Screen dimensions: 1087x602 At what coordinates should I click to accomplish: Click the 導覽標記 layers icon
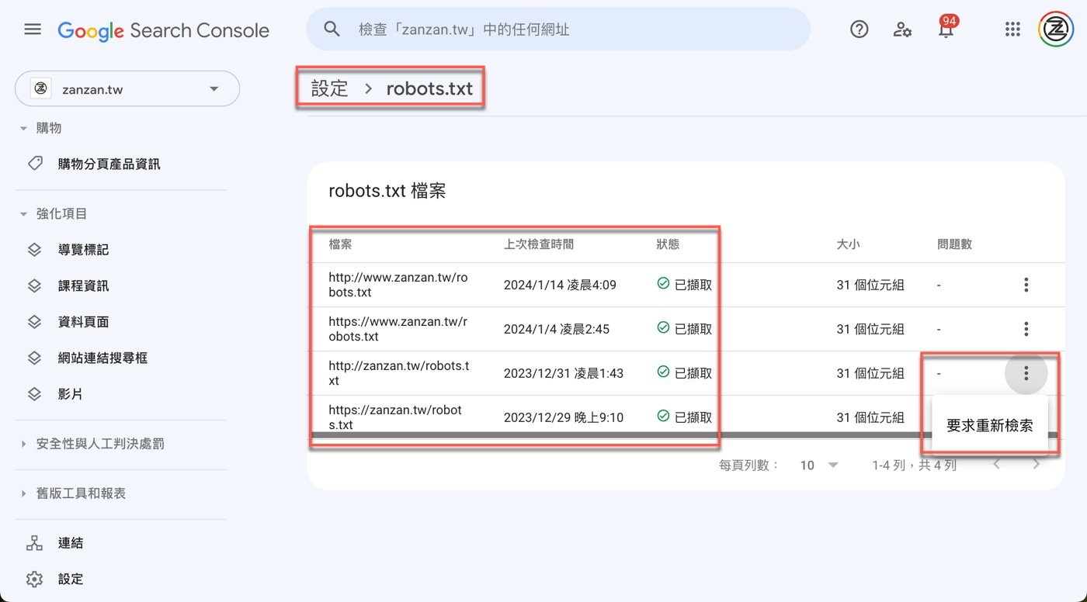[34, 250]
